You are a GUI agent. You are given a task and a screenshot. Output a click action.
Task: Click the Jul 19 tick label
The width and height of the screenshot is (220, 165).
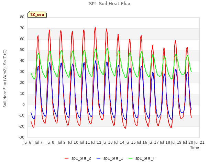tap(176, 142)
